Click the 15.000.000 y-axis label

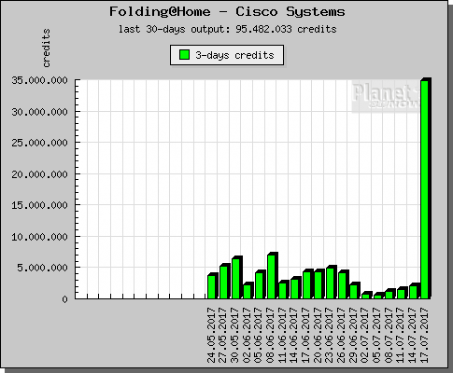pyautogui.click(x=39, y=205)
